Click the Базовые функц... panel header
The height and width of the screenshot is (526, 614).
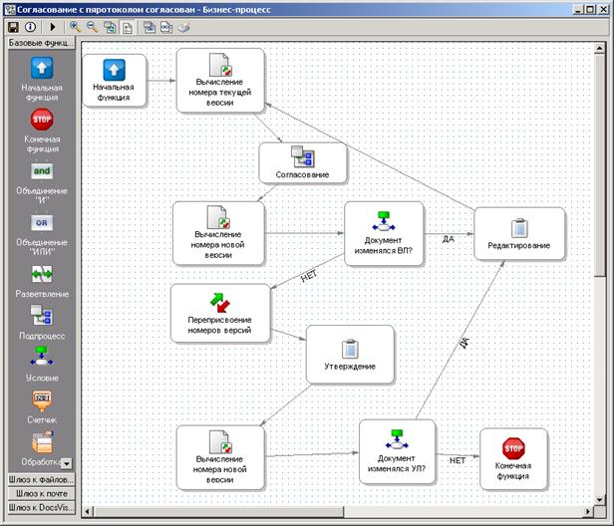[x=42, y=43]
